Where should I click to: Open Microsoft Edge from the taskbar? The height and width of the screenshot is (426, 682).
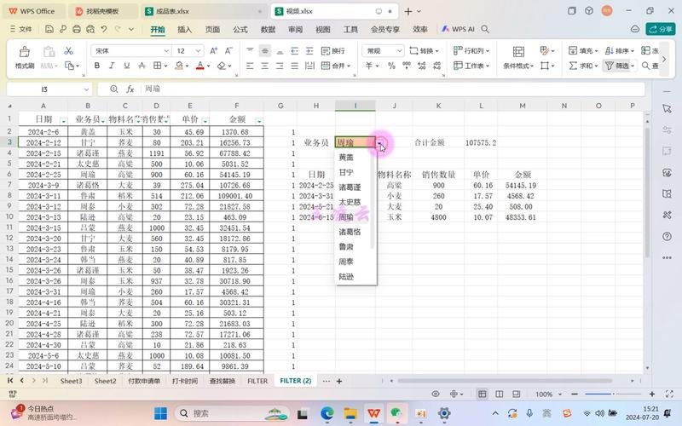327,413
